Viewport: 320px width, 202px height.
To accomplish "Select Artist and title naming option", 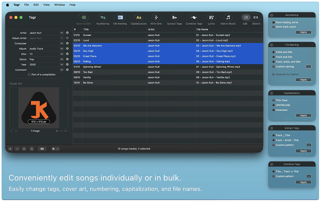I will pos(274,52).
